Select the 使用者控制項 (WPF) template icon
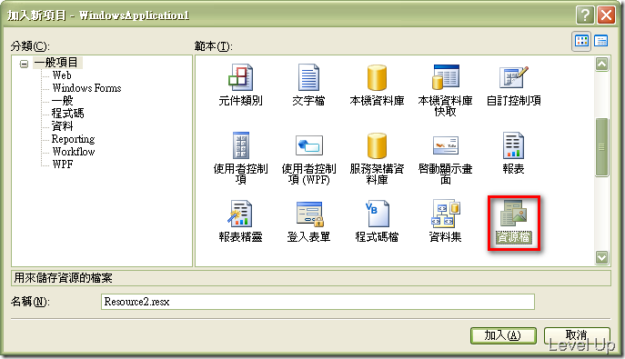625x359 pixels. click(x=308, y=145)
